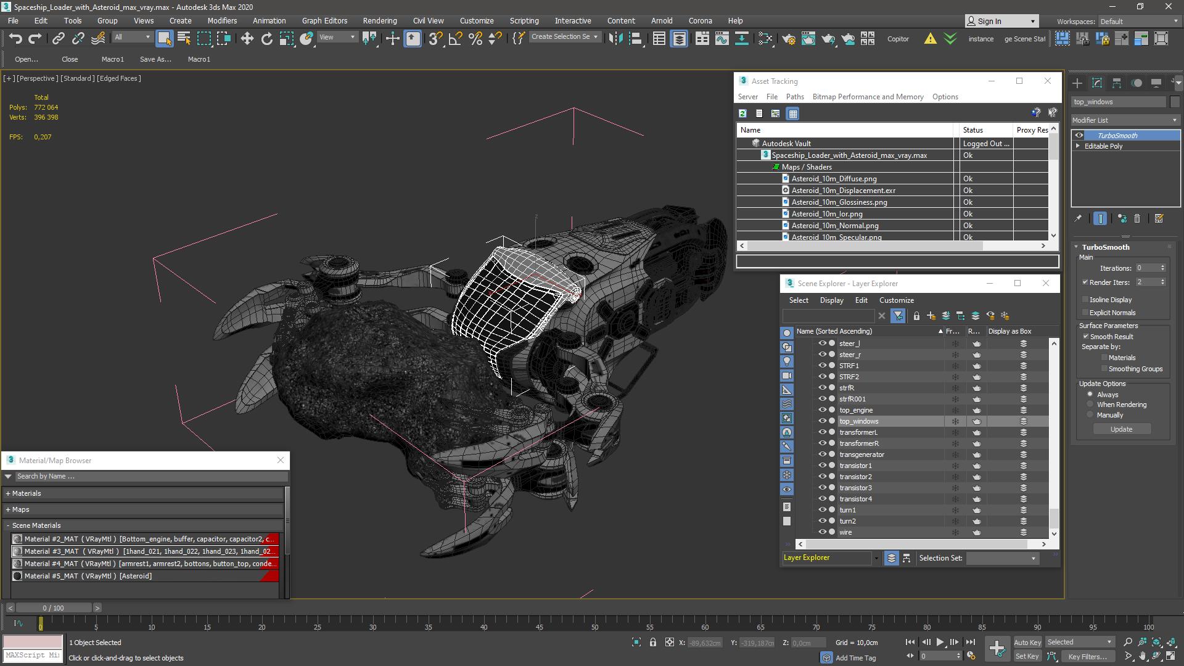The image size is (1184, 666).
Task: Open the Workspaces Default dropdown
Action: point(1138,22)
